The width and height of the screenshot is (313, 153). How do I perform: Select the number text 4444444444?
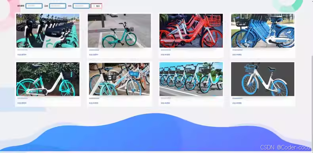237,50
